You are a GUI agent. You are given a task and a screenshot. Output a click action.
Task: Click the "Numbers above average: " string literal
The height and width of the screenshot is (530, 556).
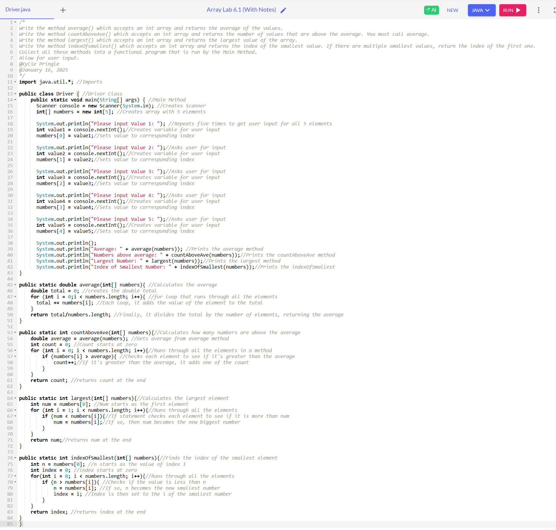click(x=127, y=255)
